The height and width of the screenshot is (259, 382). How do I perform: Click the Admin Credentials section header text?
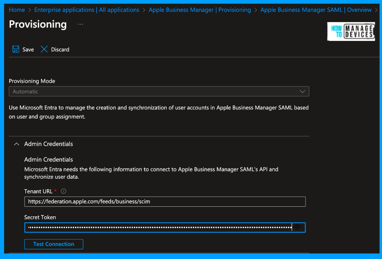point(48,144)
